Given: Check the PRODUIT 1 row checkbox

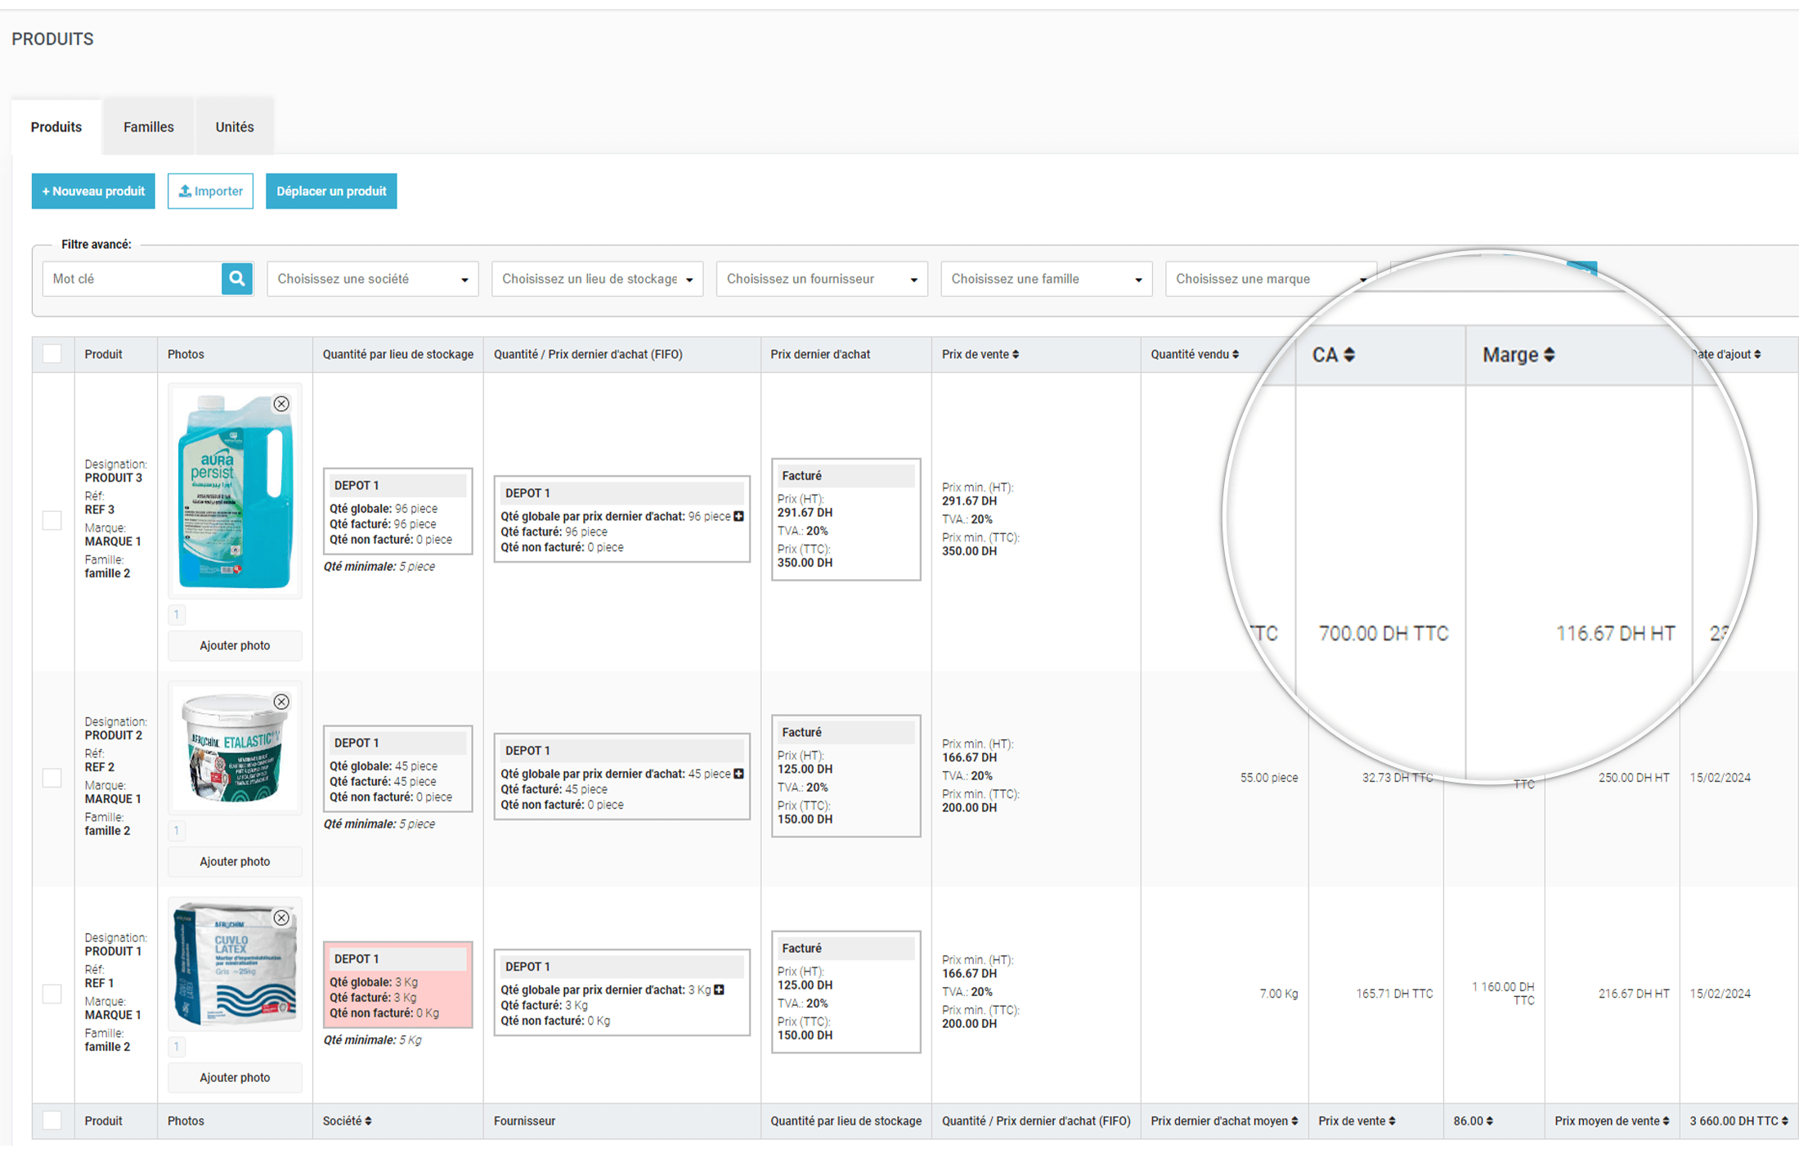Looking at the screenshot, I should [52, 994].
